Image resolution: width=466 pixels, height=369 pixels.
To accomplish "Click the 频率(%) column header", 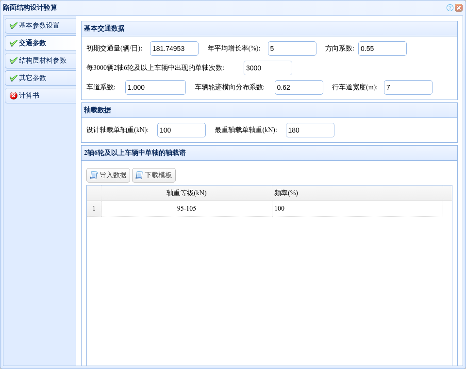I will [358, 193].
